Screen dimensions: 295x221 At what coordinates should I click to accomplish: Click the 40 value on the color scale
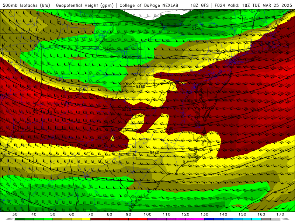click(x=34, y=214)
